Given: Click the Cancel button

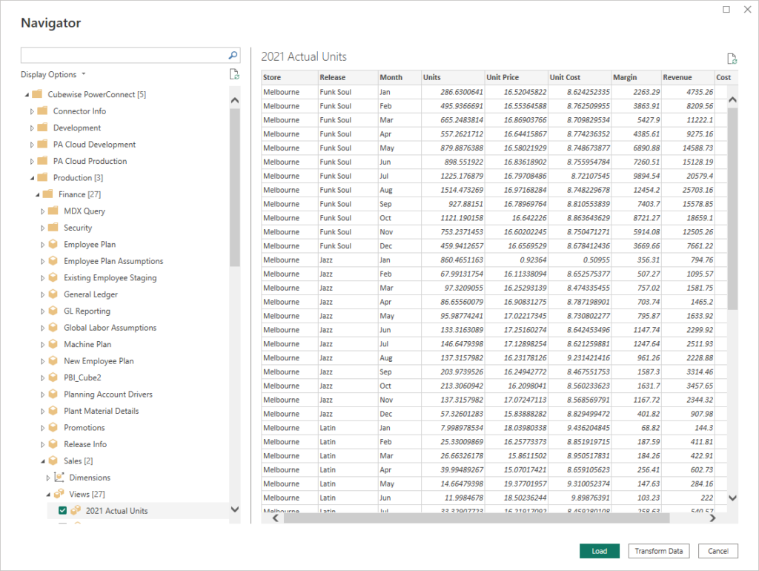Looking at the screenshot, I should pyautogui.click(x=717, y=551).
